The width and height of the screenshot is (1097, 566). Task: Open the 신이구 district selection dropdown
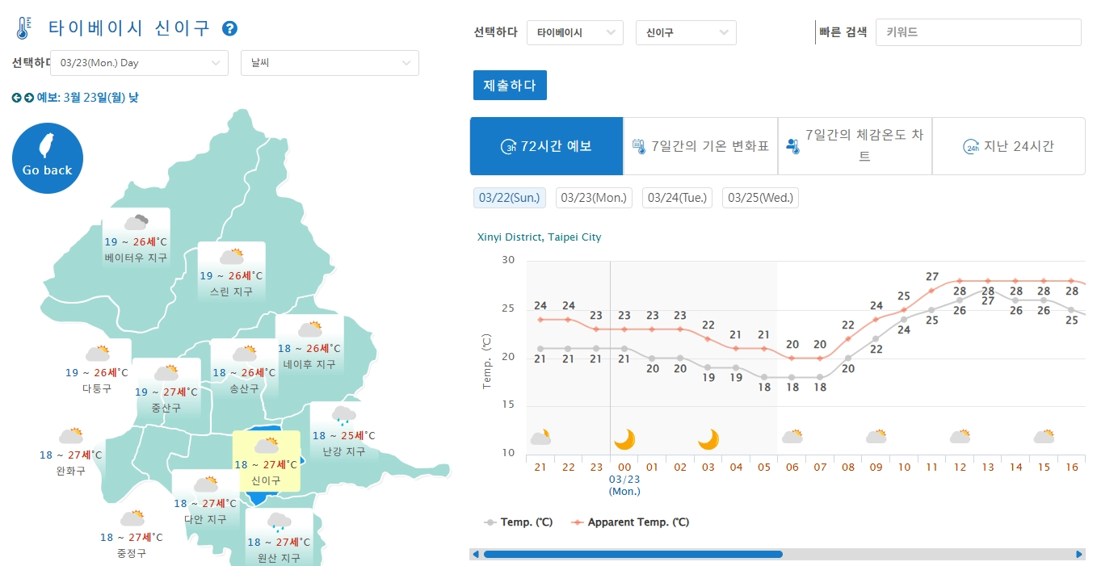[x=685, y=32]
